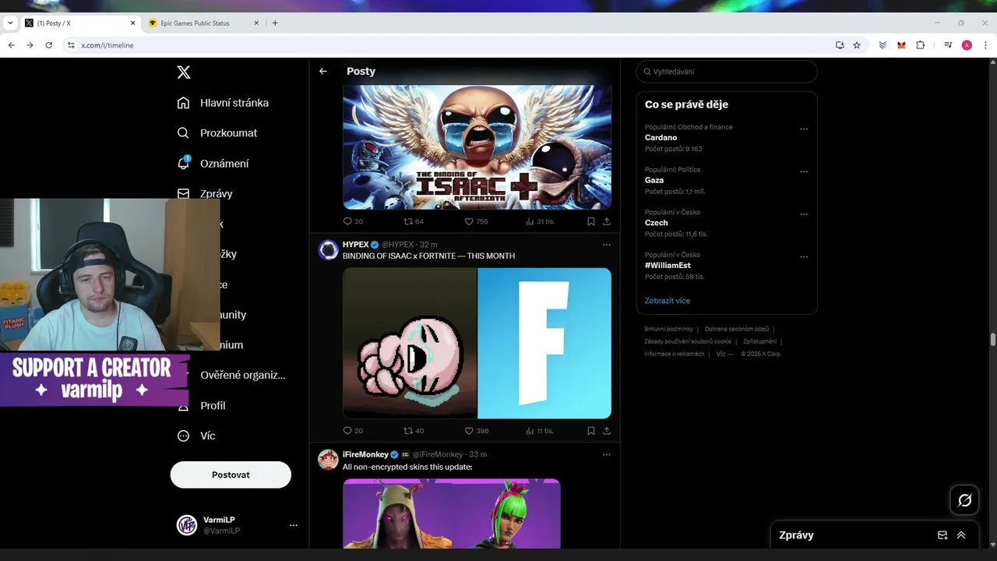This screenshot has height=561, width=997.
Task: Click the X logo in sidebar
Action: click(x=184, y=72)
